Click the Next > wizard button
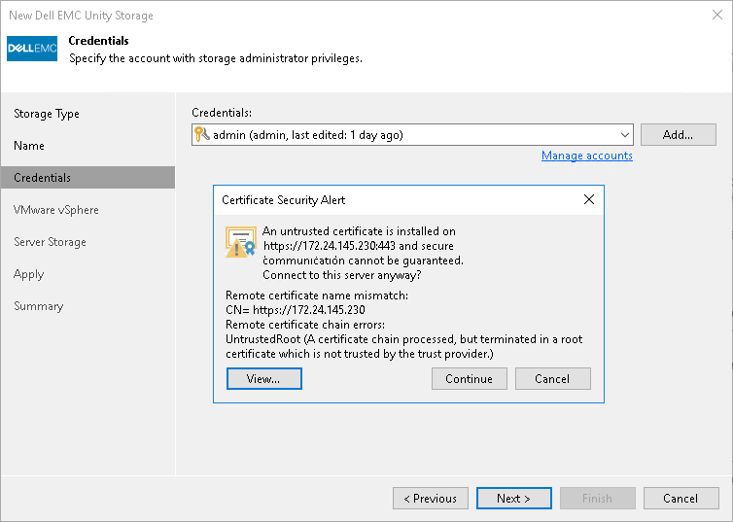 pyautogui.click(x=513, y=499)
